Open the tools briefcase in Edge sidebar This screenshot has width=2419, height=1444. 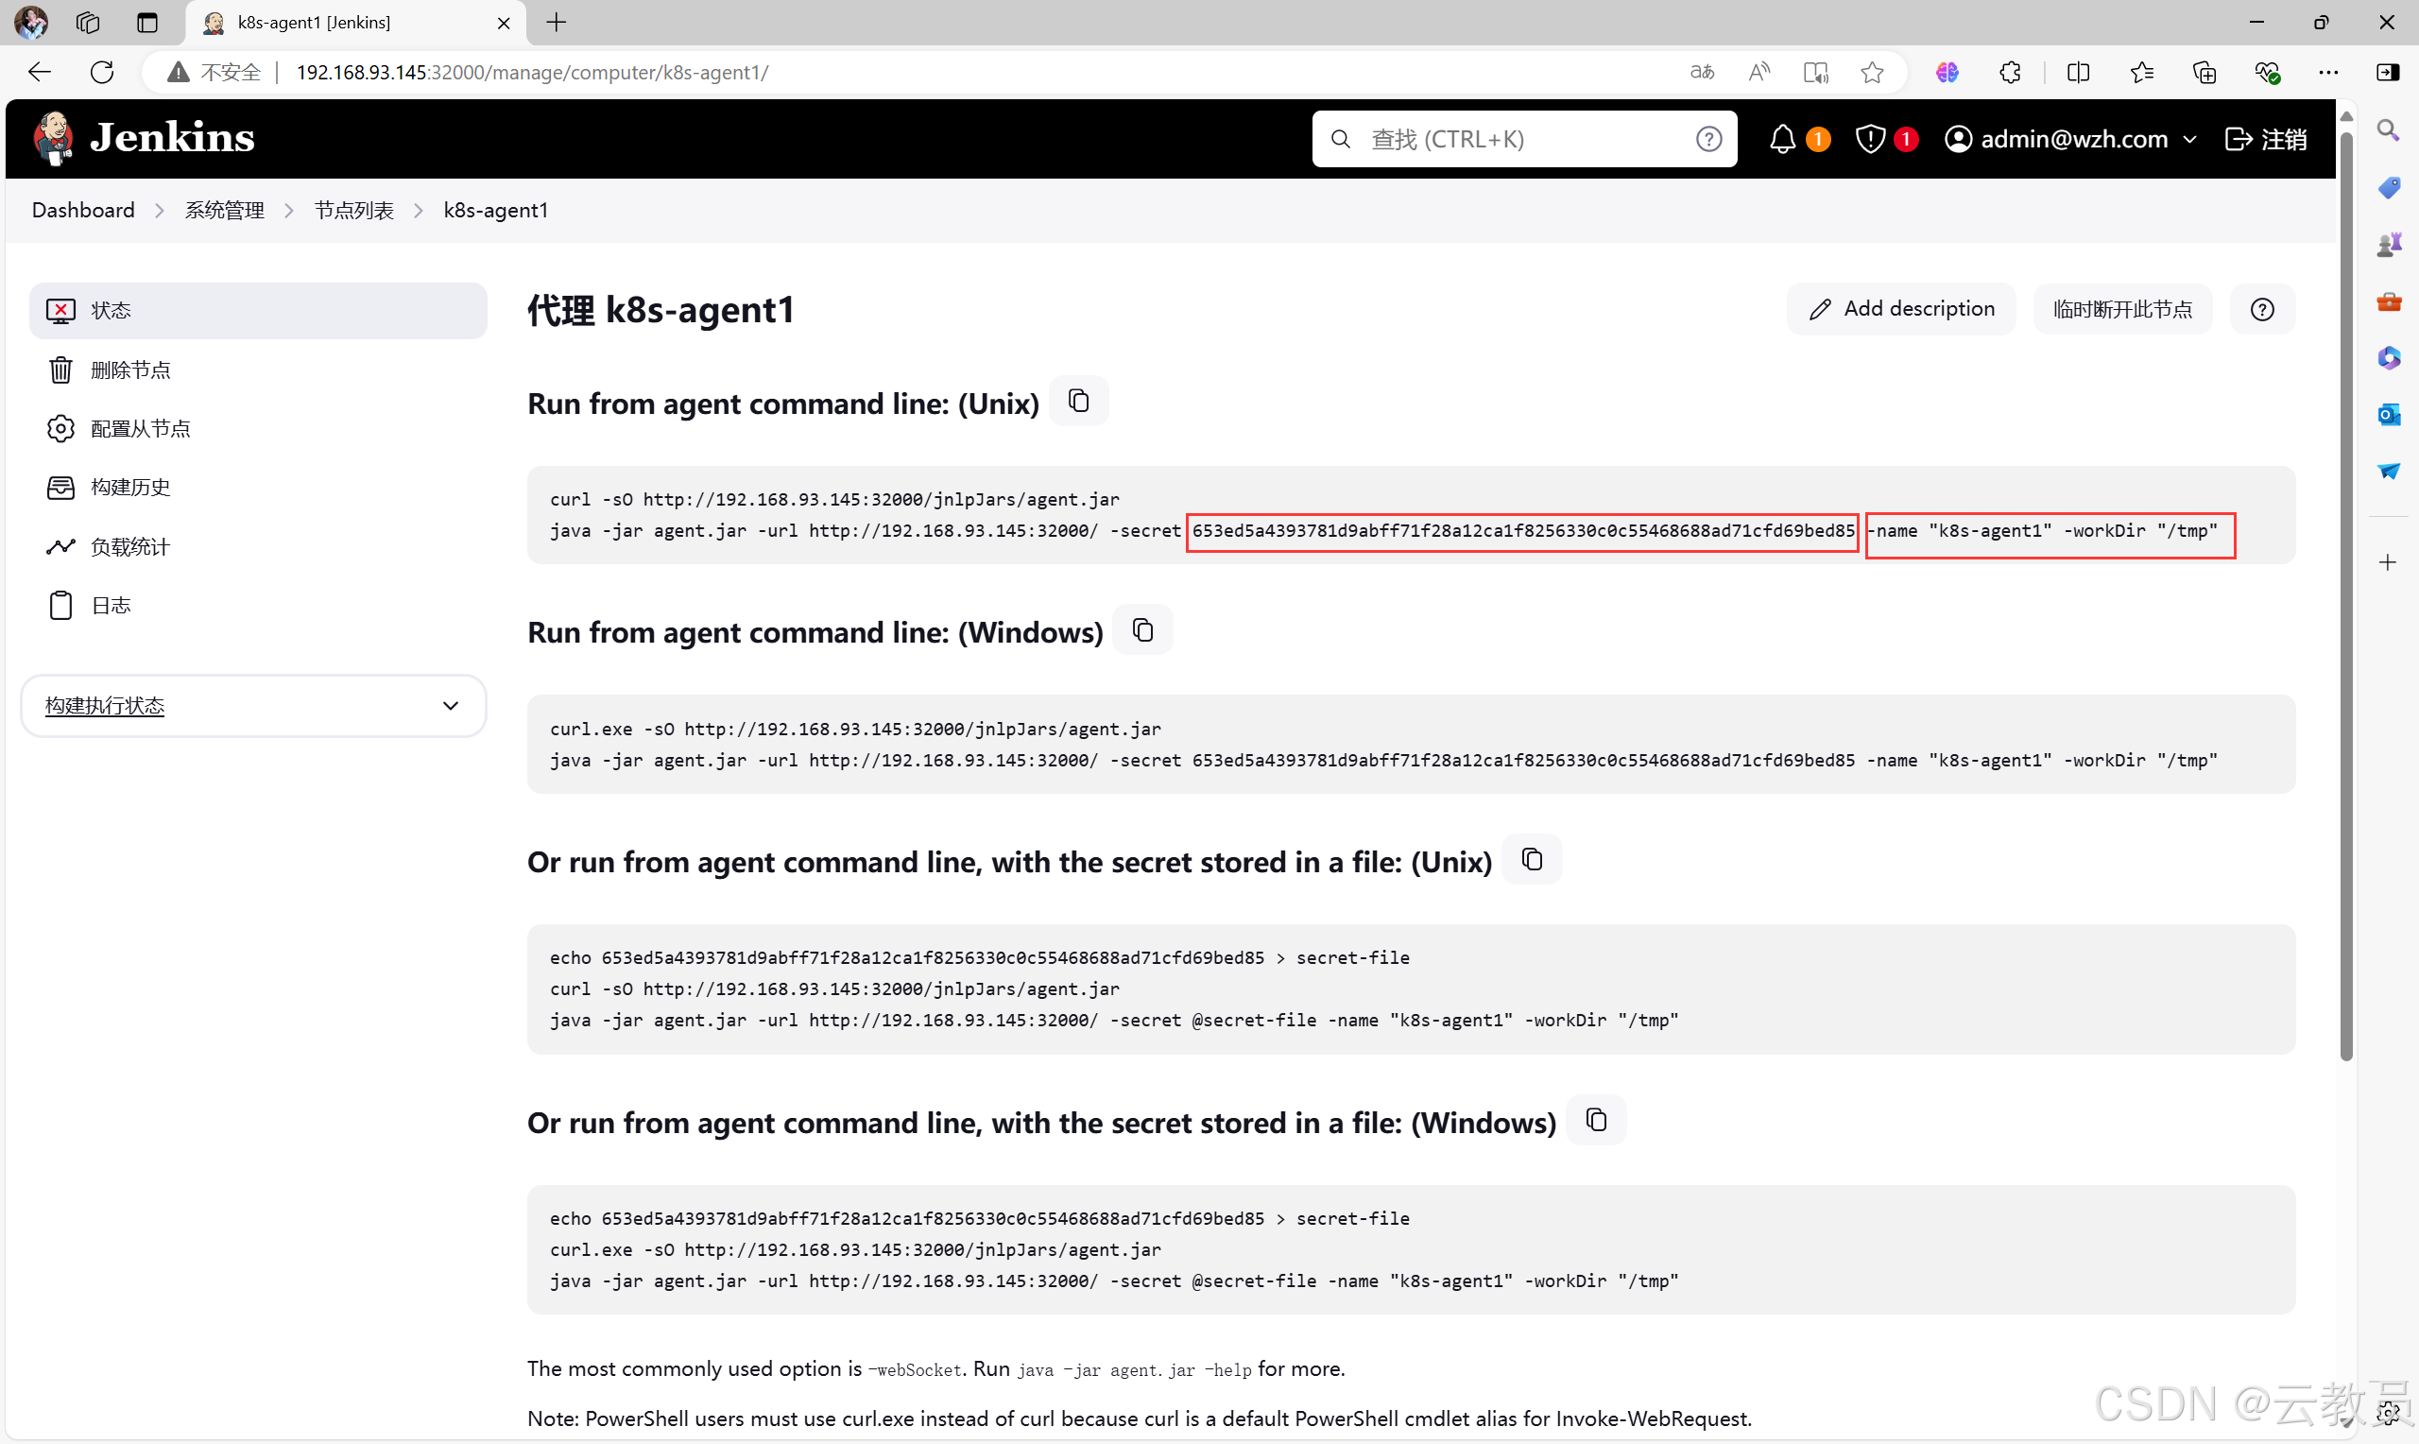(2388, 301)
